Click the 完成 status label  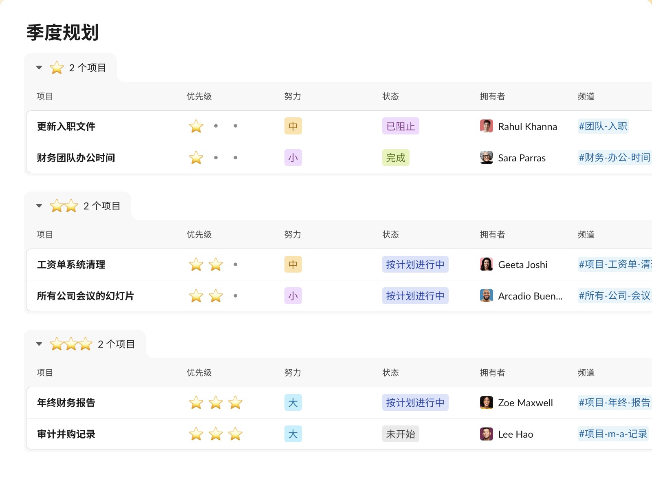tap(395, 158)
